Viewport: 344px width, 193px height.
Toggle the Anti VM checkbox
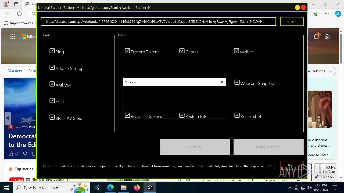(52, 84)
